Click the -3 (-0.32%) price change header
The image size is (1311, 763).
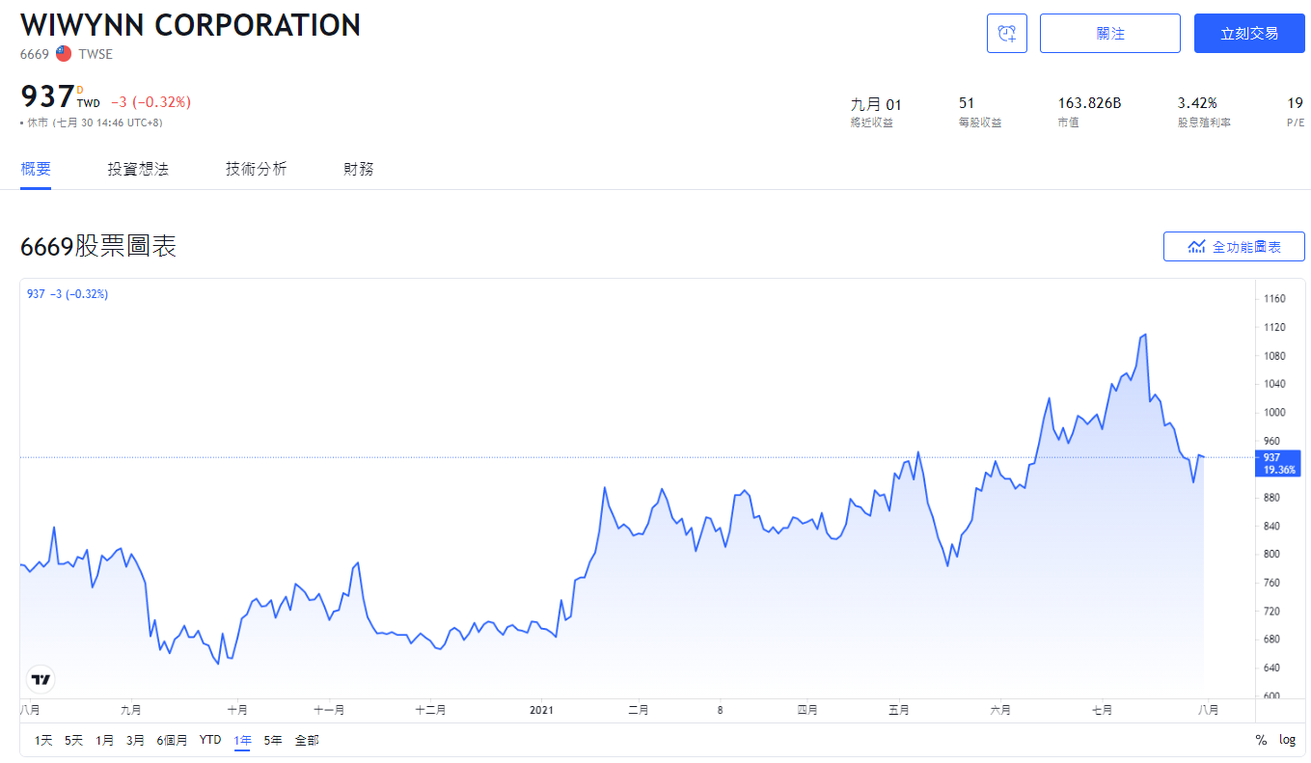tap(150, 102)
